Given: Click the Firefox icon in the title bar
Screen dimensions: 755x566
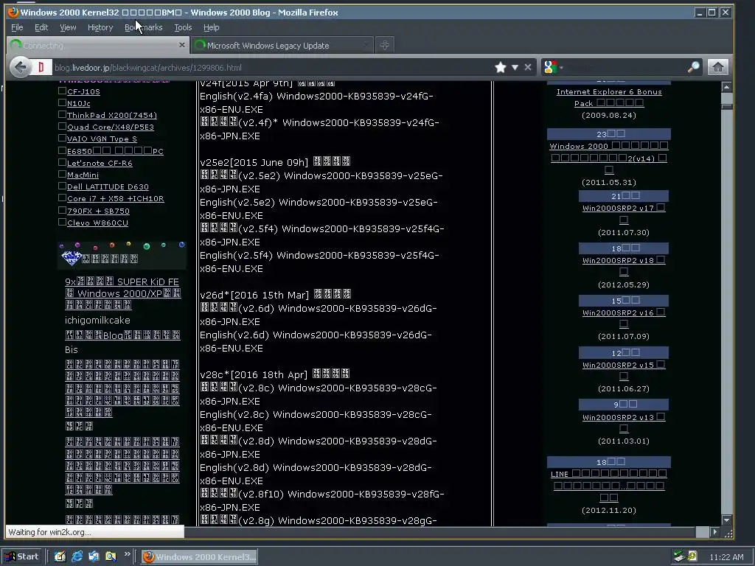Looking at the screenshot, I should 13,12.
